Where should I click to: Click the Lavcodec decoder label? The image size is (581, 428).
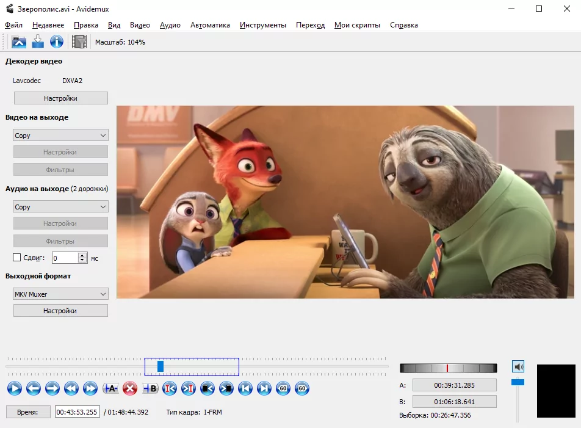(27, 81)
